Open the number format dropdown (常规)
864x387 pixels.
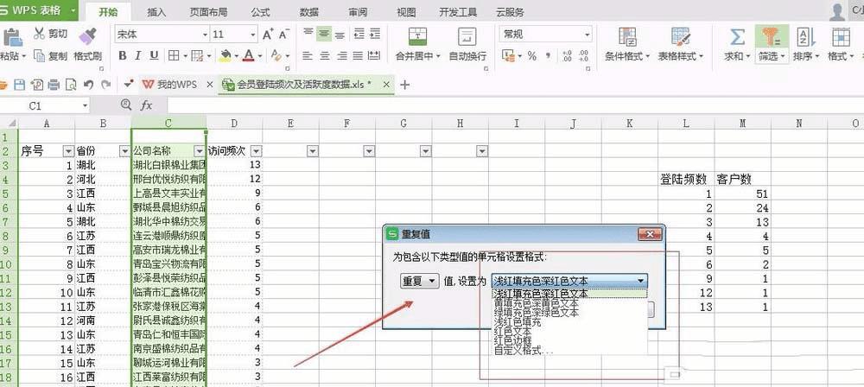click(588, 35)
